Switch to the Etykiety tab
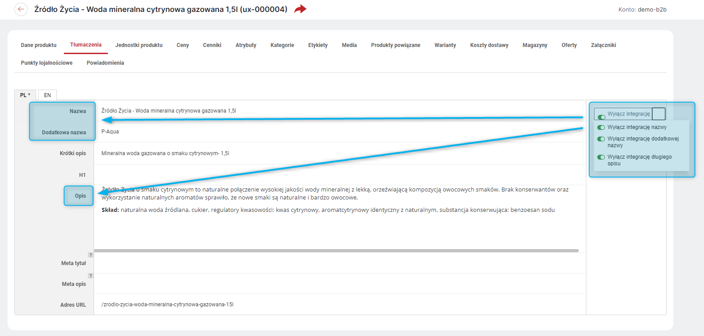The height and width of the screenshot is (336, 704). 318,45
